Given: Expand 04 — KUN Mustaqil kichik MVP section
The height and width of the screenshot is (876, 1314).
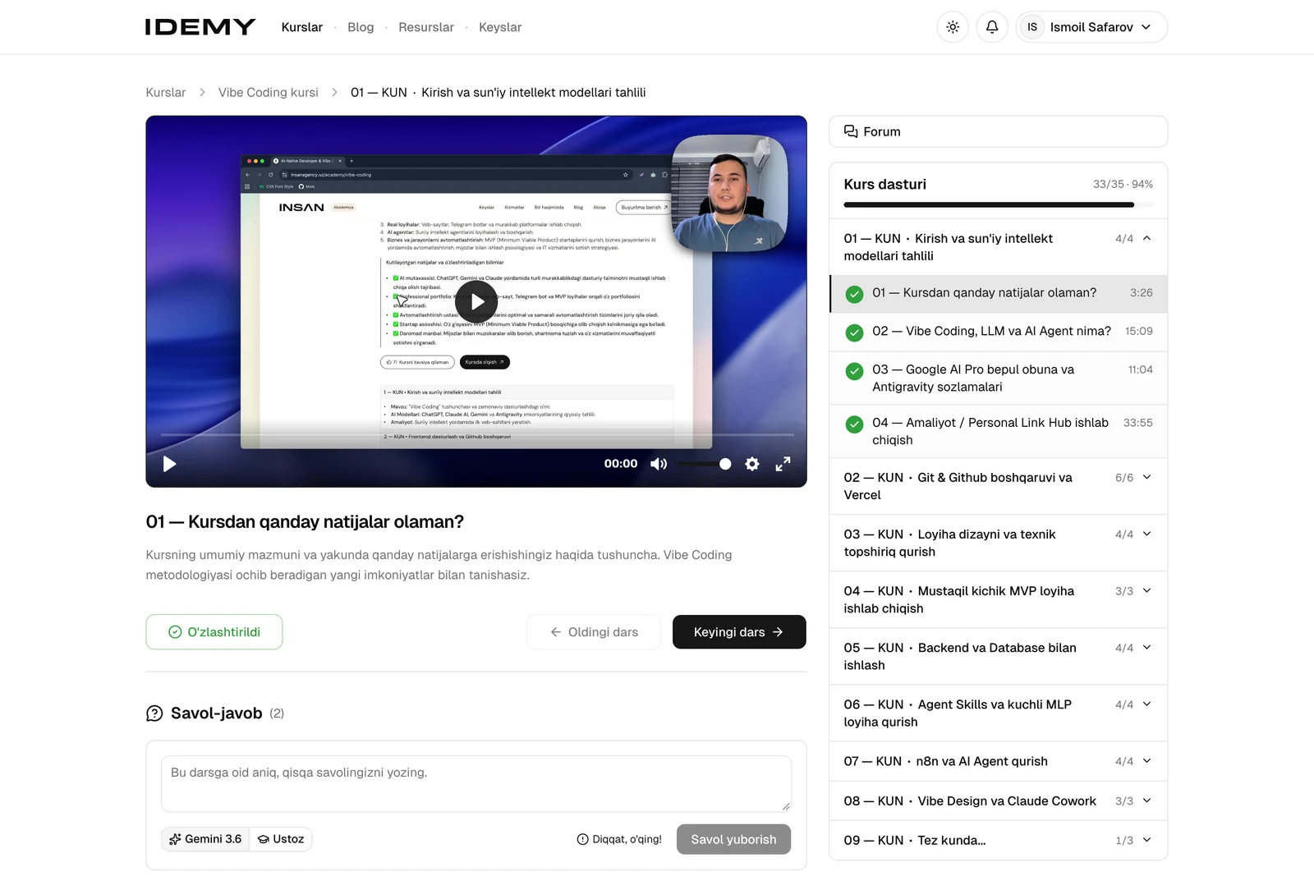Looking at the screenshot, I should click(998, 599).
